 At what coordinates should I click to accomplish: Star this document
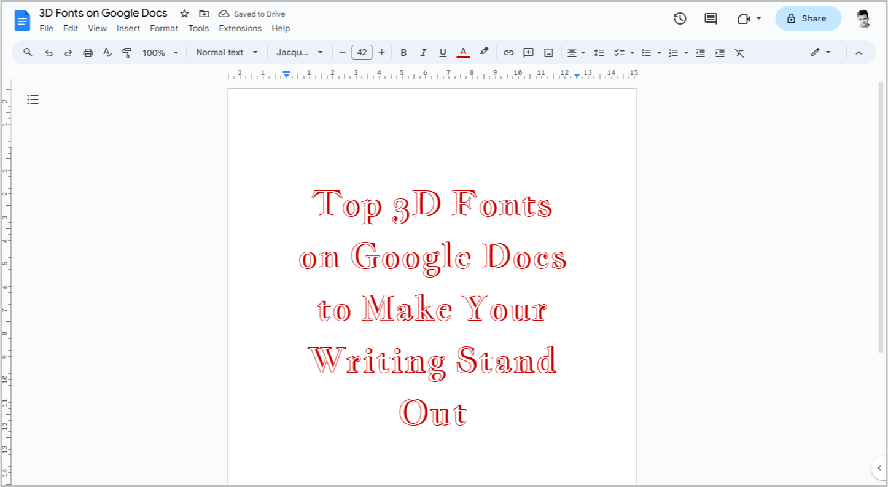[x=184, y=14]
